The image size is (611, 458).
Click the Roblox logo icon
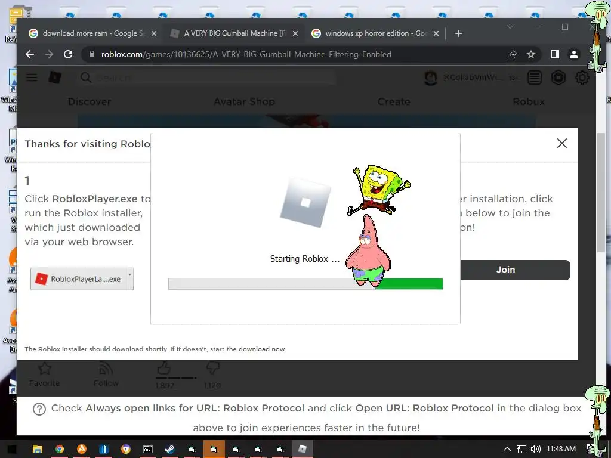coord(54,78)
